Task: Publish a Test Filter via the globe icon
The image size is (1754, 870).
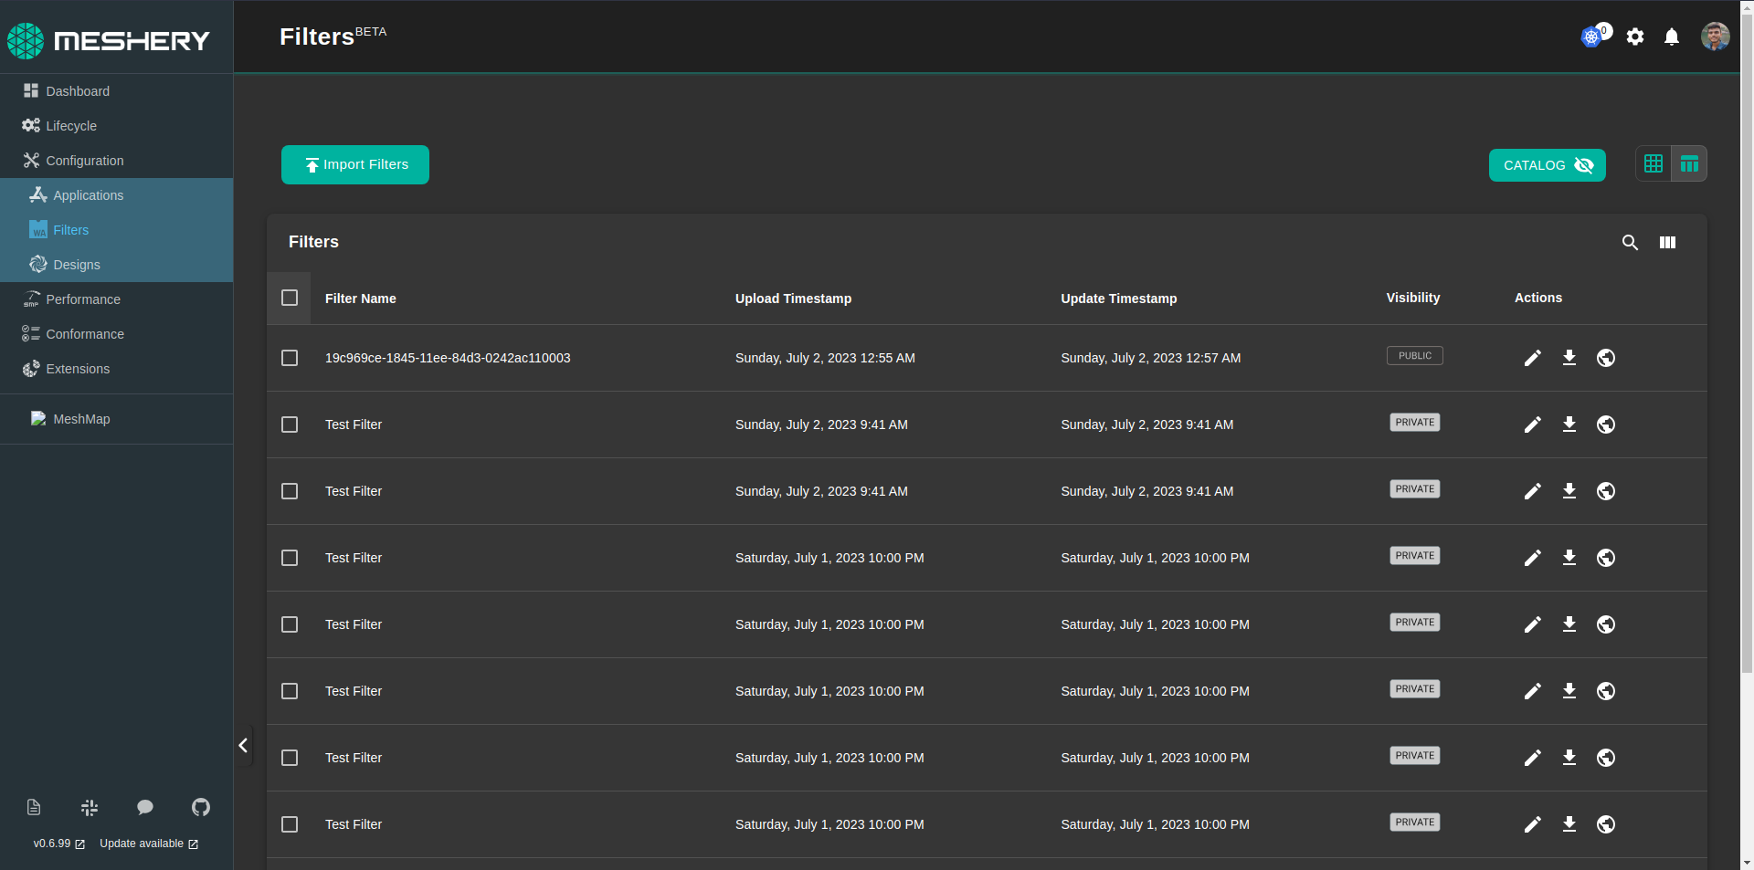Action: coord(1606,425)
